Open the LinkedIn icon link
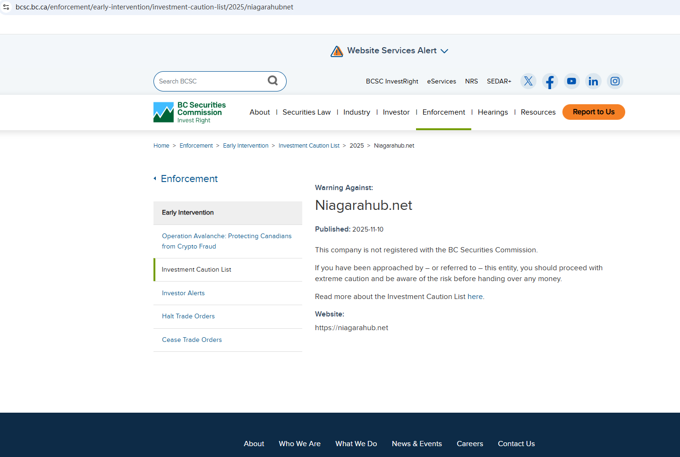Image resolution: width=680 pixels, height=457 pixels. coord(593,81)
